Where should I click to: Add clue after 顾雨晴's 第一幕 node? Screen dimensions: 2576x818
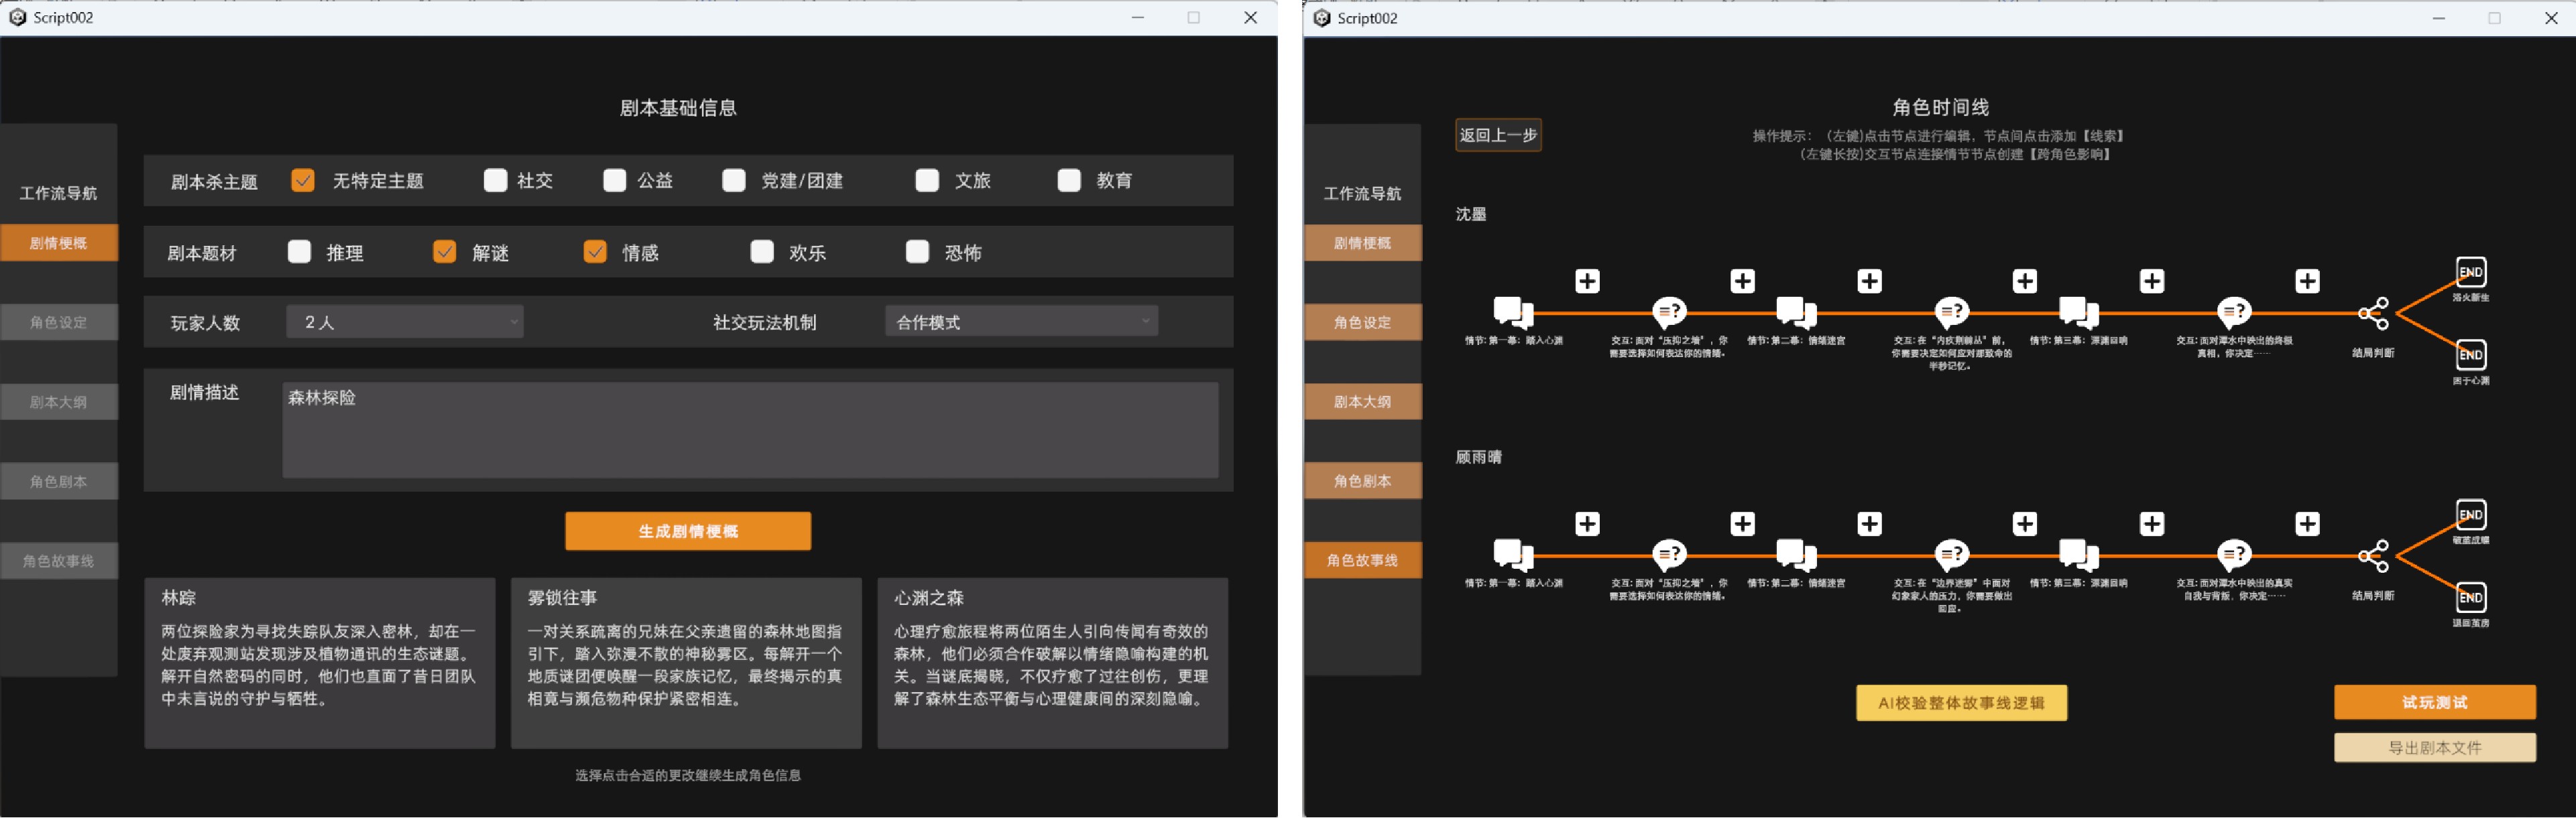(1587, 523)
